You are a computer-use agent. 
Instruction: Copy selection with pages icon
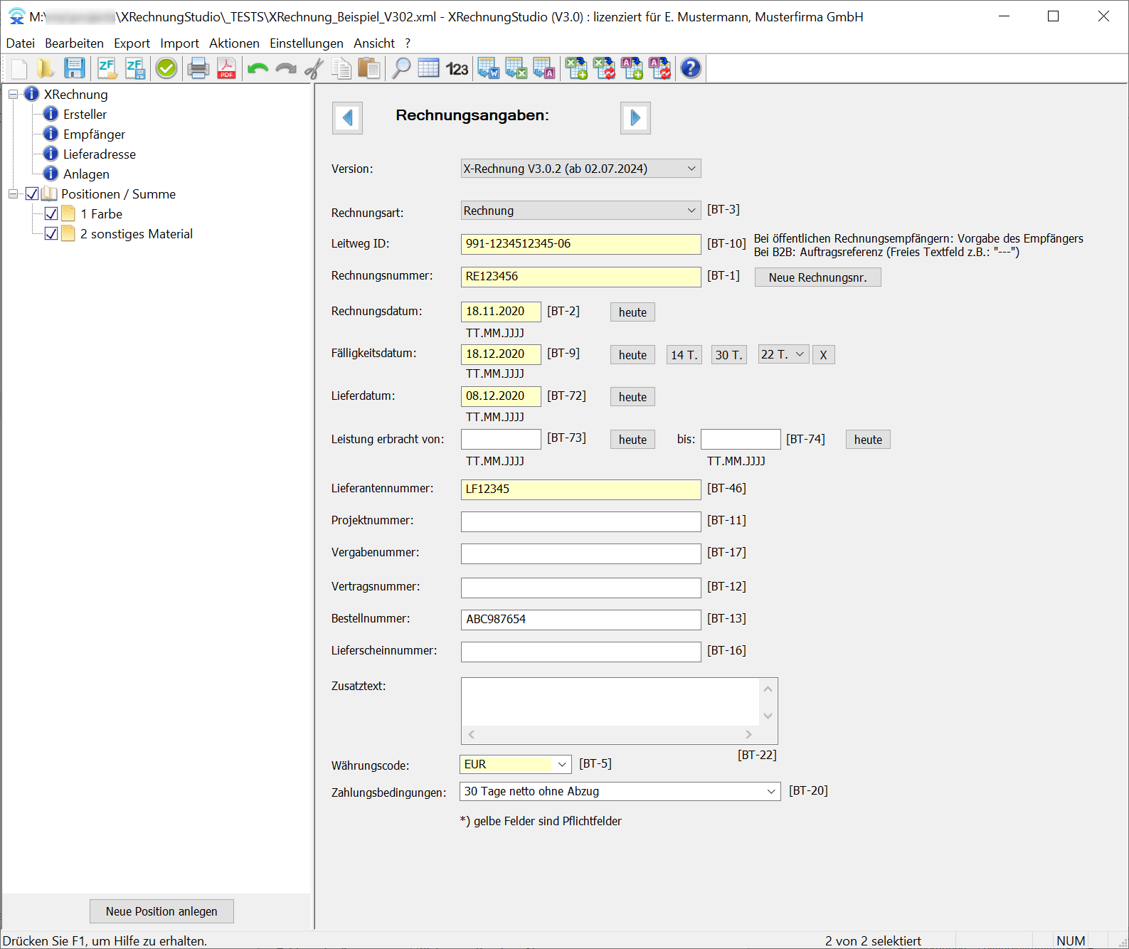coord(341,69)
